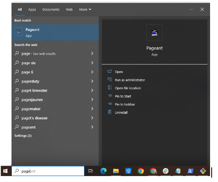Click the Open file location icon
The image size is (218, 182).
tap(110, 88)
